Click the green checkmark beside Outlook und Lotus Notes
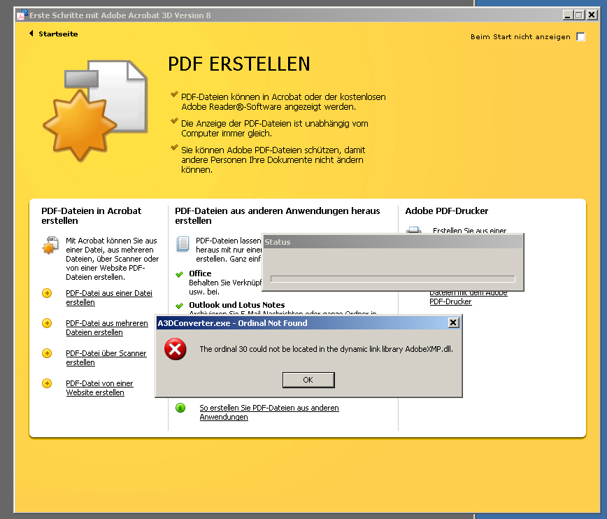The height and width of the screenshot is (519, 607). coord(179,306)
